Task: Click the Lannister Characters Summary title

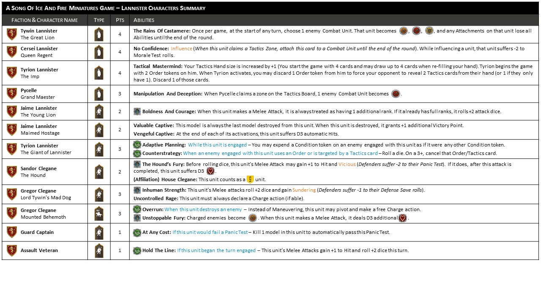Action: point(106,8)
